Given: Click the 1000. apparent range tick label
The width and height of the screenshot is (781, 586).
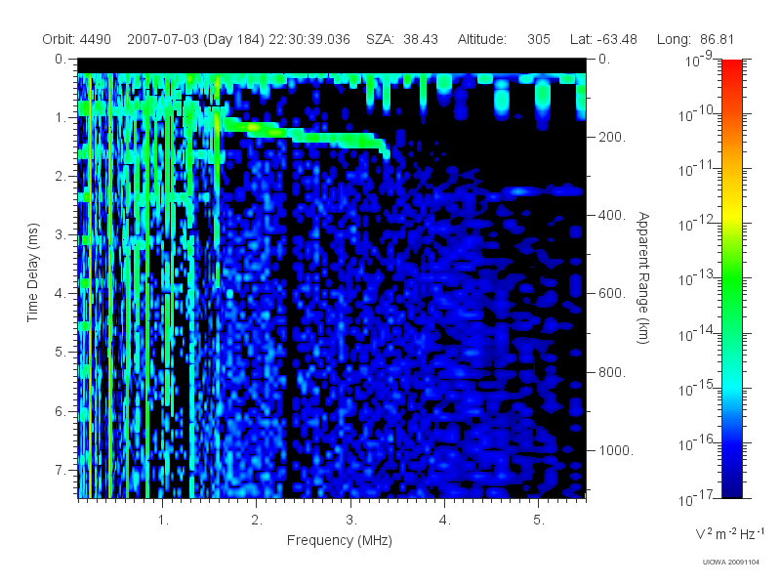Looking at the screenshot, I should coord(616,450).
